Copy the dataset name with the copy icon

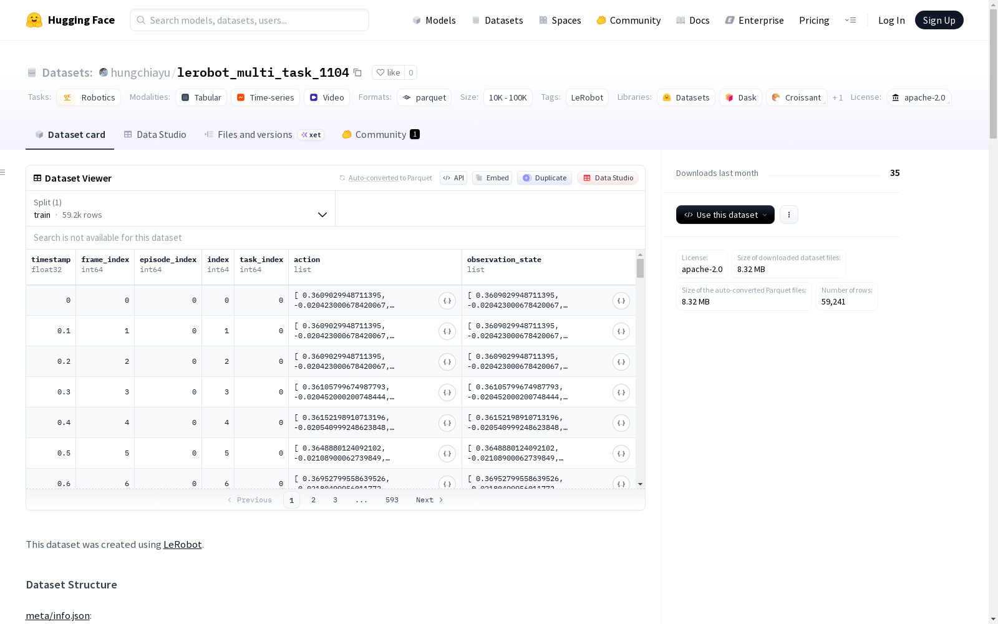357,72
